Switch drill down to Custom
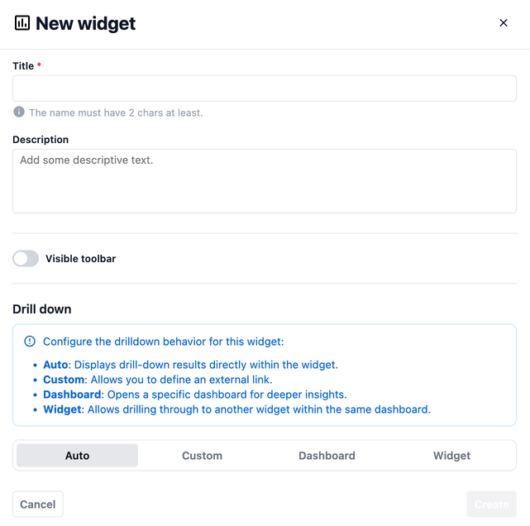The height and width of the screenshot is (526, 530). (x=202, y=456)
